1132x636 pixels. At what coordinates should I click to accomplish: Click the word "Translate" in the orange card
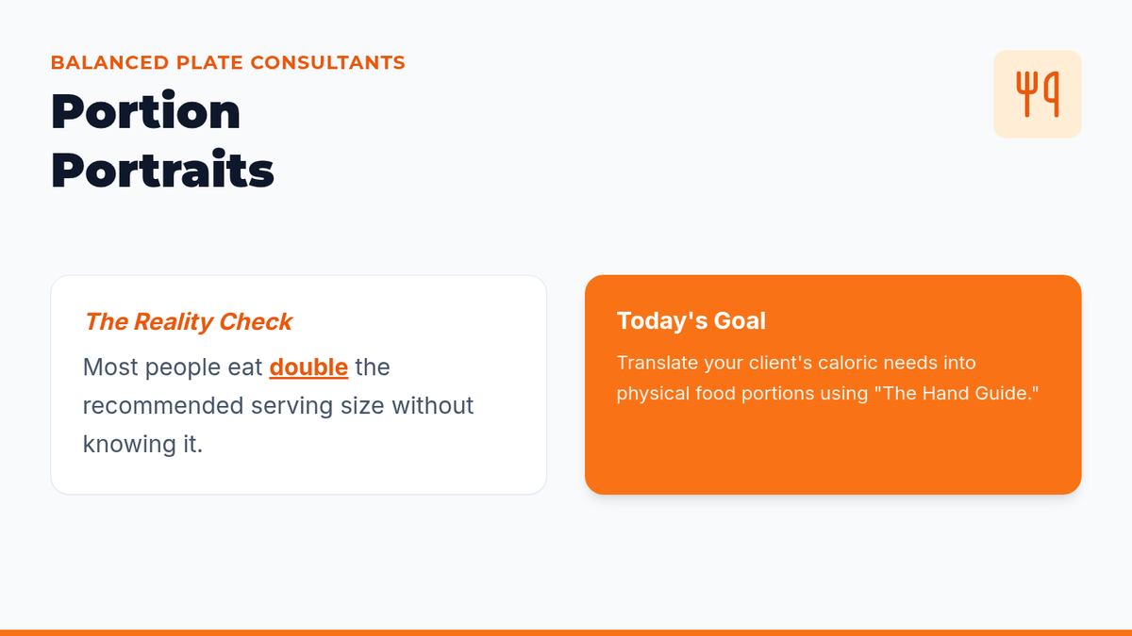pos(658,363)
